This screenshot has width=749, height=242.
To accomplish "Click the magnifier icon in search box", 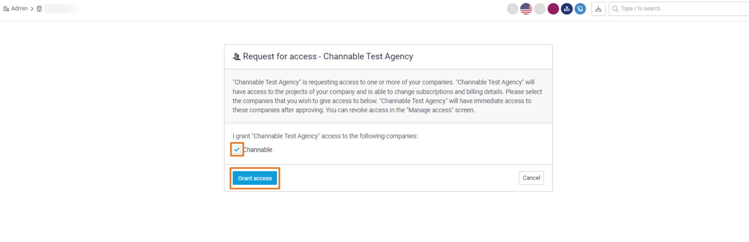I will point(615,9).
